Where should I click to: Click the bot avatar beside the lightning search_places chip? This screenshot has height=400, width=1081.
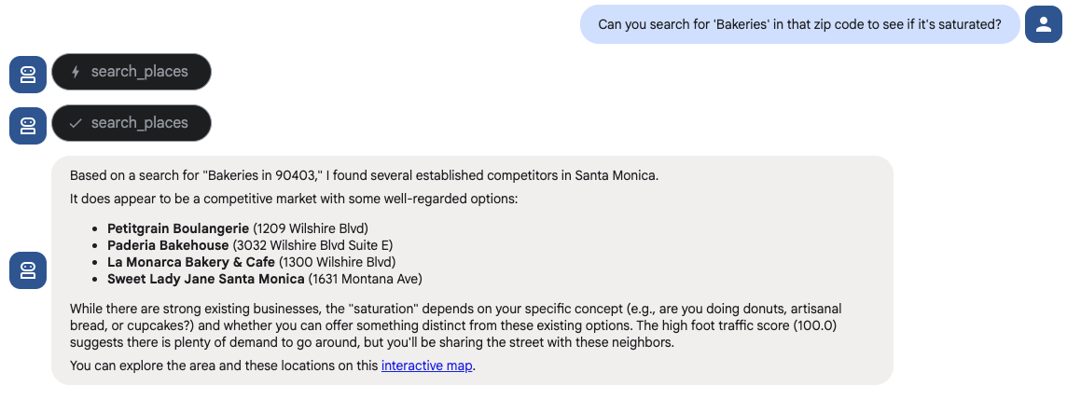28,75
